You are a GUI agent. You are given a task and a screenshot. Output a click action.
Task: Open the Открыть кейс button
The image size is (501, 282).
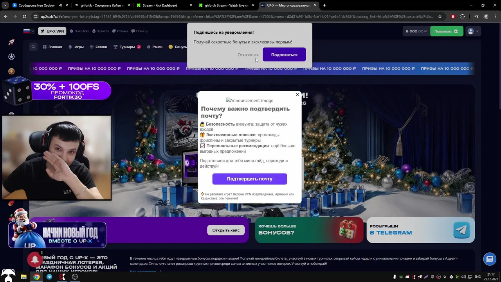pyautogui.click(x=226, y=230)
